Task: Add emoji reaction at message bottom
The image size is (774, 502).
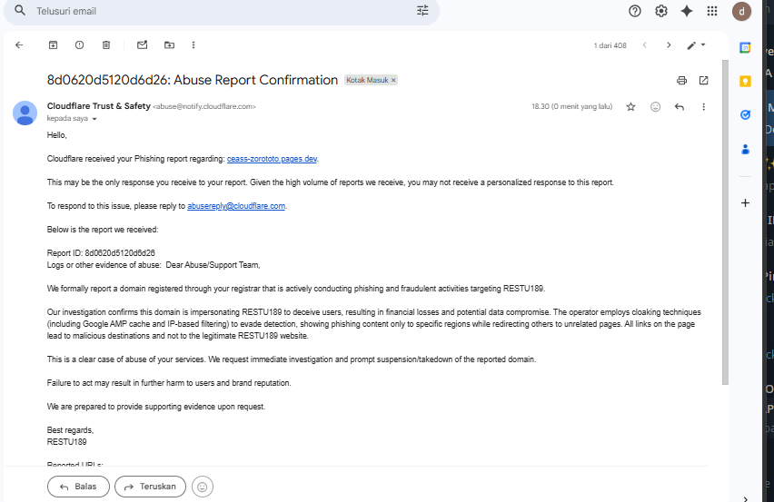Action: [x=203, y=487]
